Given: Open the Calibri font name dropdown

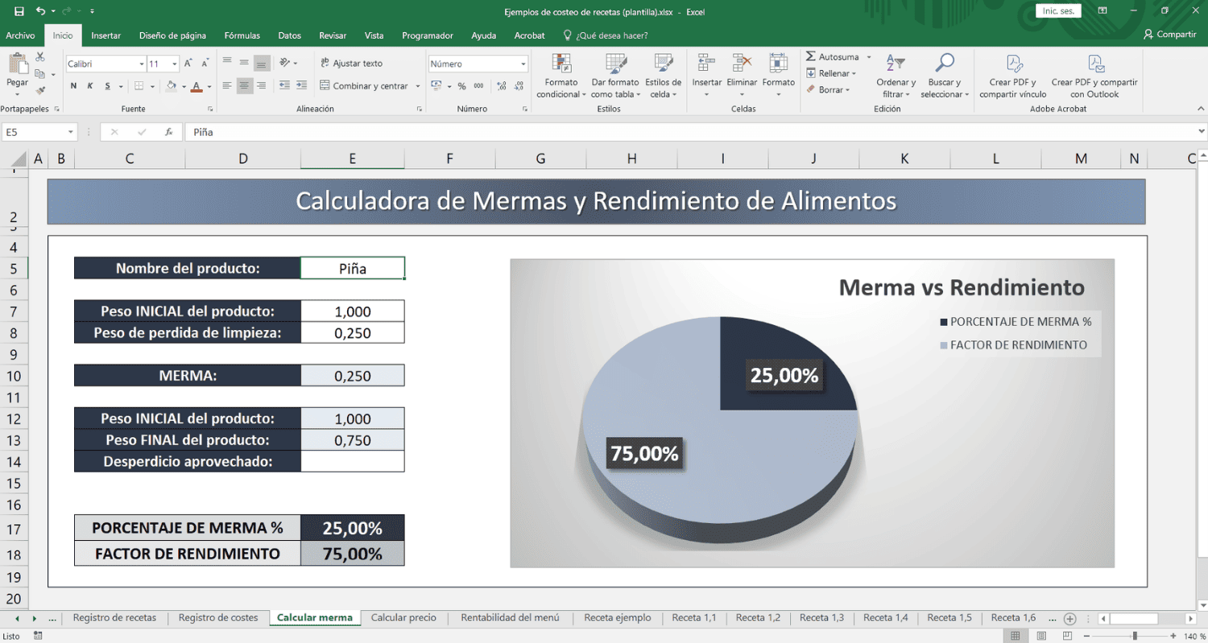Looking at the screenshot, I should [142, 64].
